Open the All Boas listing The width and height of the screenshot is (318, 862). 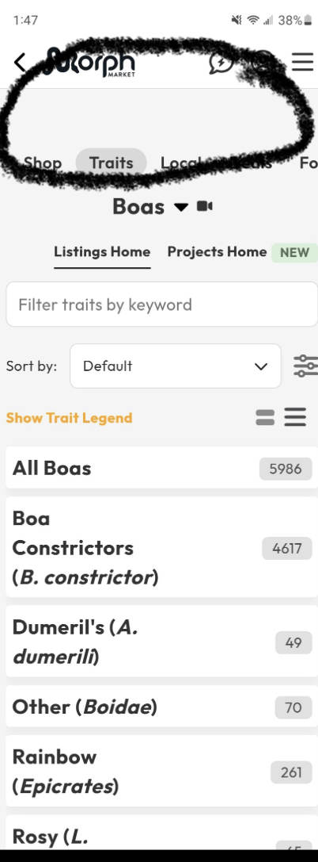[x=161, y=468]
